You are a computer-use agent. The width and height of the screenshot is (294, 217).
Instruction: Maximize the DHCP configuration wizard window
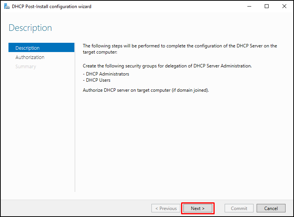click(x=267, y=7)
